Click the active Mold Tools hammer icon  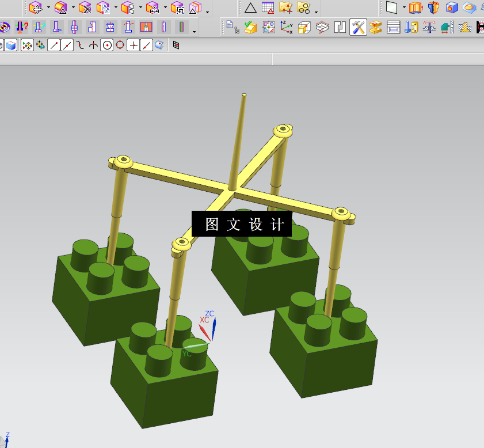(358, 27)
